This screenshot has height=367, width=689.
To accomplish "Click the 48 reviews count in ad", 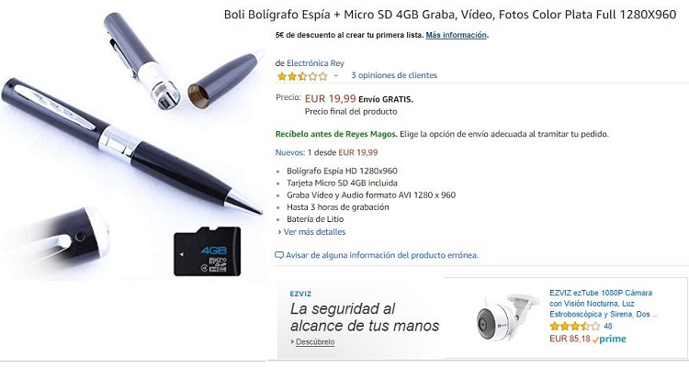I will pyautogui.click(x=608, y=327).
